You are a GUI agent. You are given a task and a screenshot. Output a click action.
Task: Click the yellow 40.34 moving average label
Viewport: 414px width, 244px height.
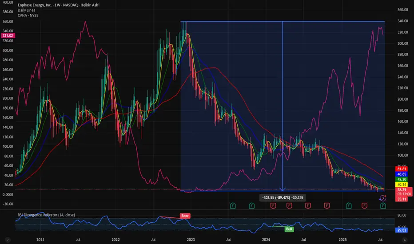(402, 185)
